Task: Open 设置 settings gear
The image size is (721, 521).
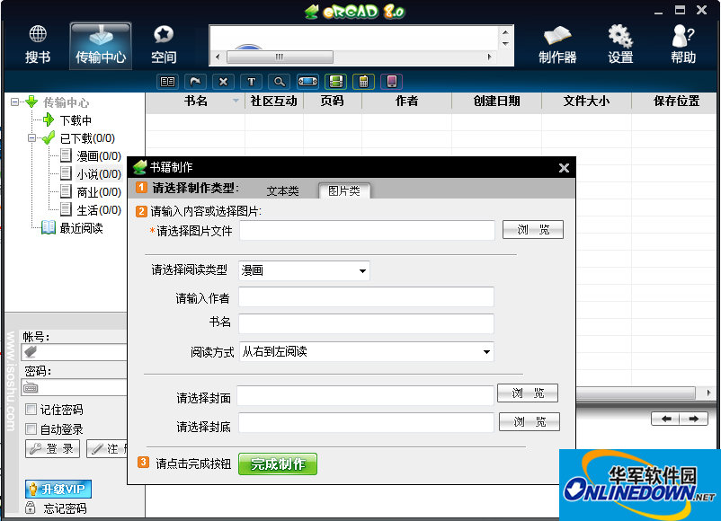Action: 620,44
